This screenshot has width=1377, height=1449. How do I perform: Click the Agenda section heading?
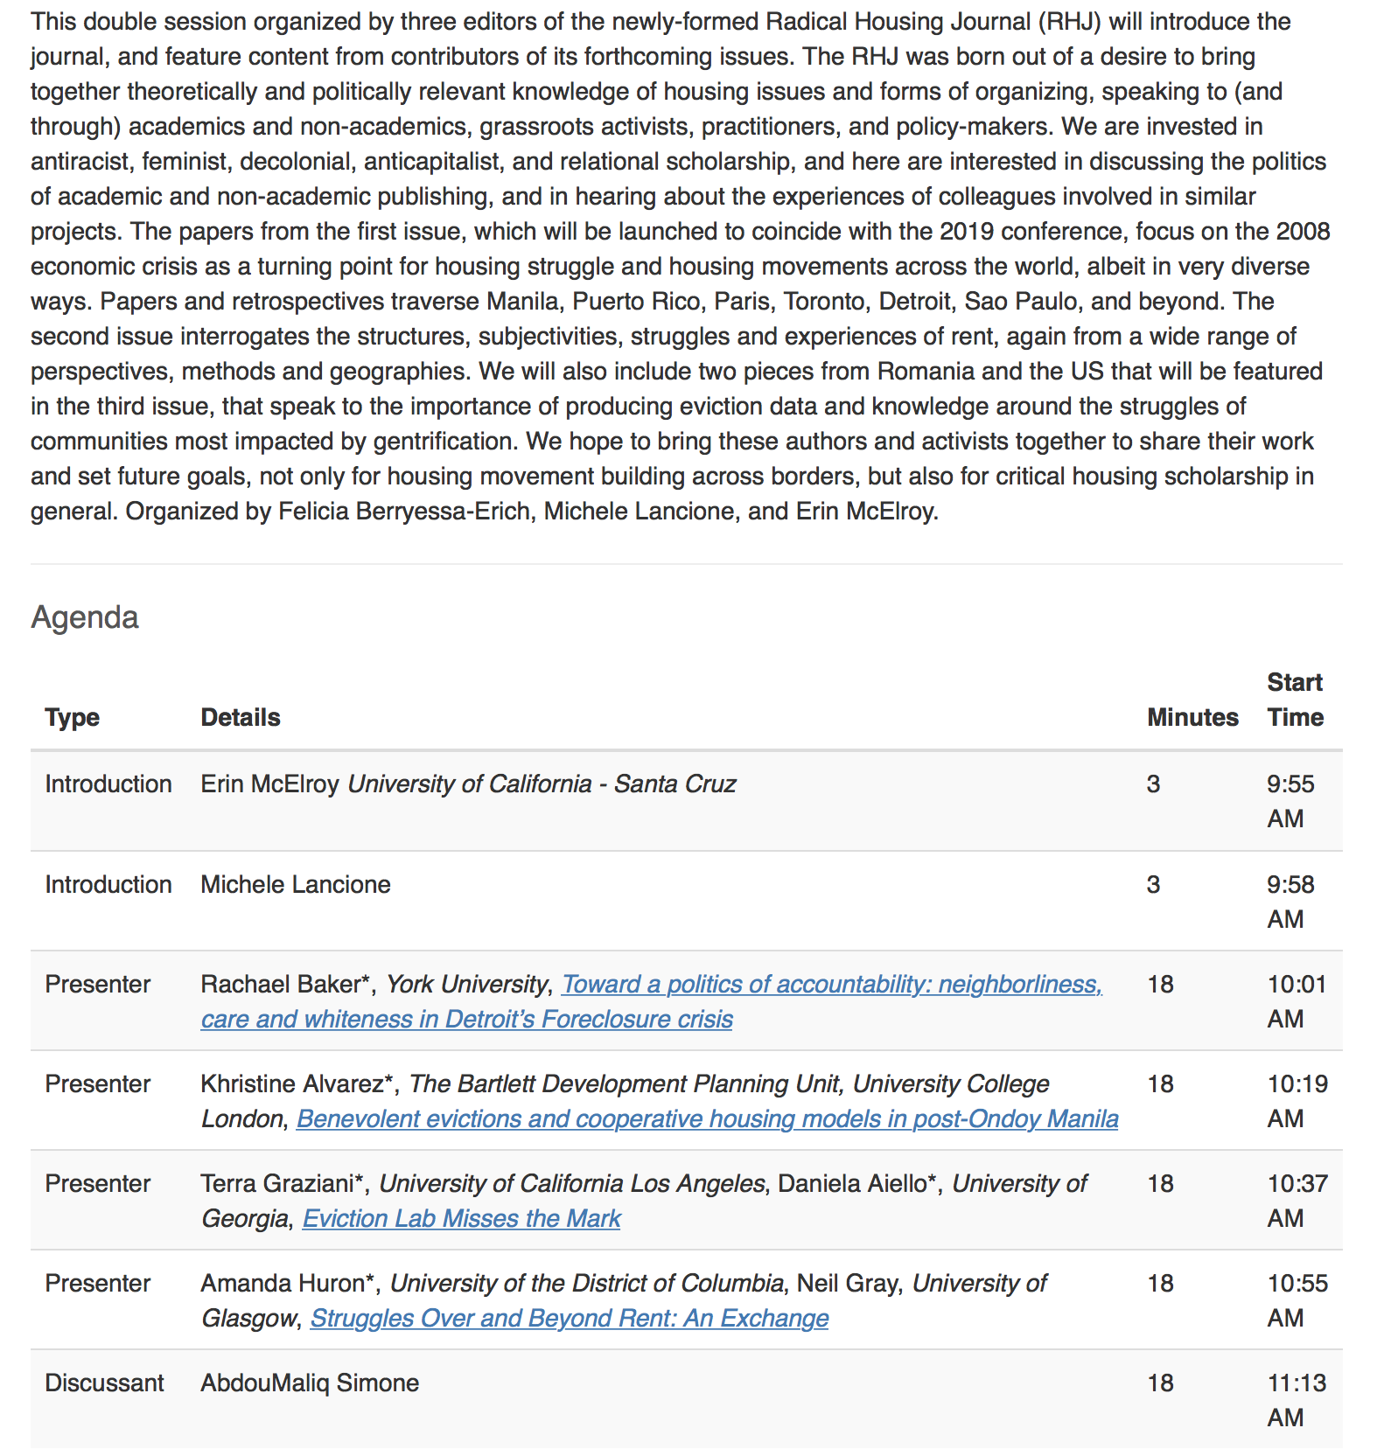click(85, 617)
